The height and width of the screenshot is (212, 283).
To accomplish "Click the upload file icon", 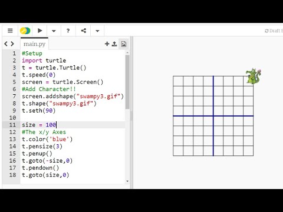I will (114, 44).
